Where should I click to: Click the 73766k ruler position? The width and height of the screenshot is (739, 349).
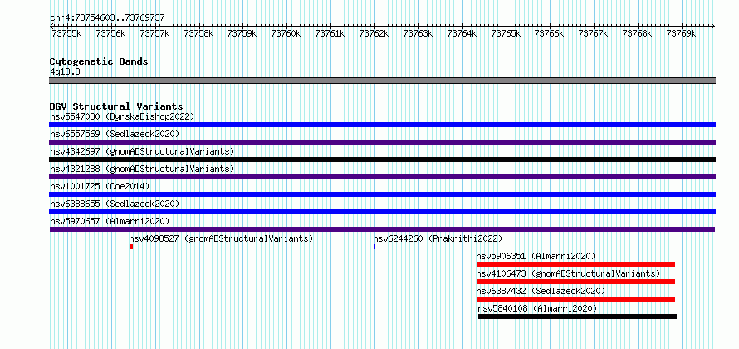(x=549, y=33)
